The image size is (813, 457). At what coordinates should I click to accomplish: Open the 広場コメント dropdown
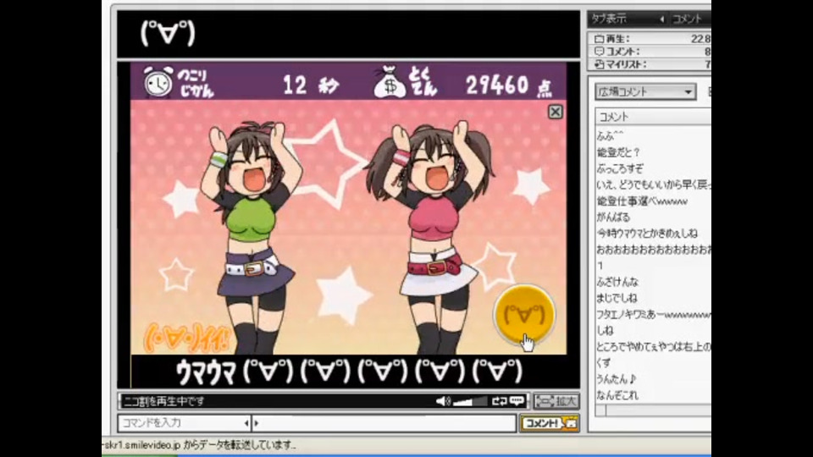[x=645, y=91]
